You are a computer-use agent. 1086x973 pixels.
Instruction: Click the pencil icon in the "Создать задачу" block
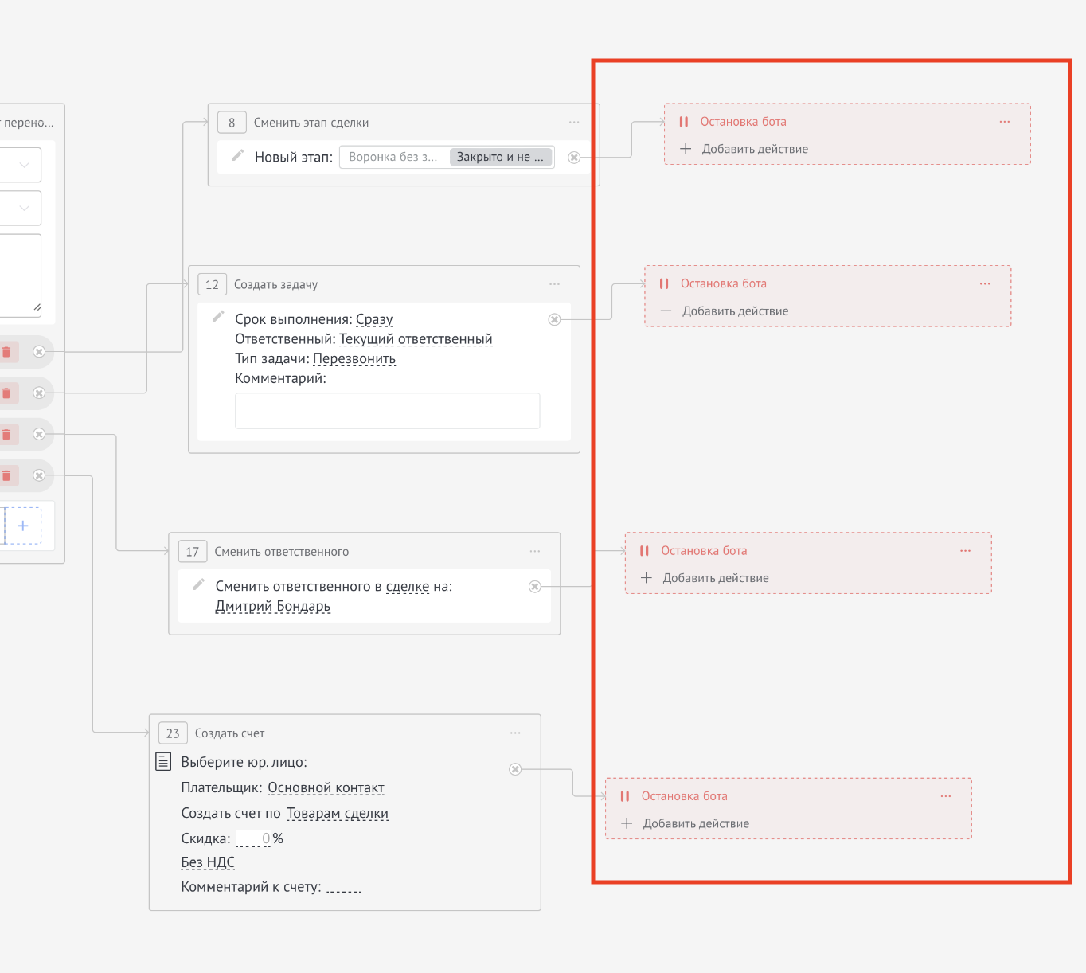(x=218, y=317)
